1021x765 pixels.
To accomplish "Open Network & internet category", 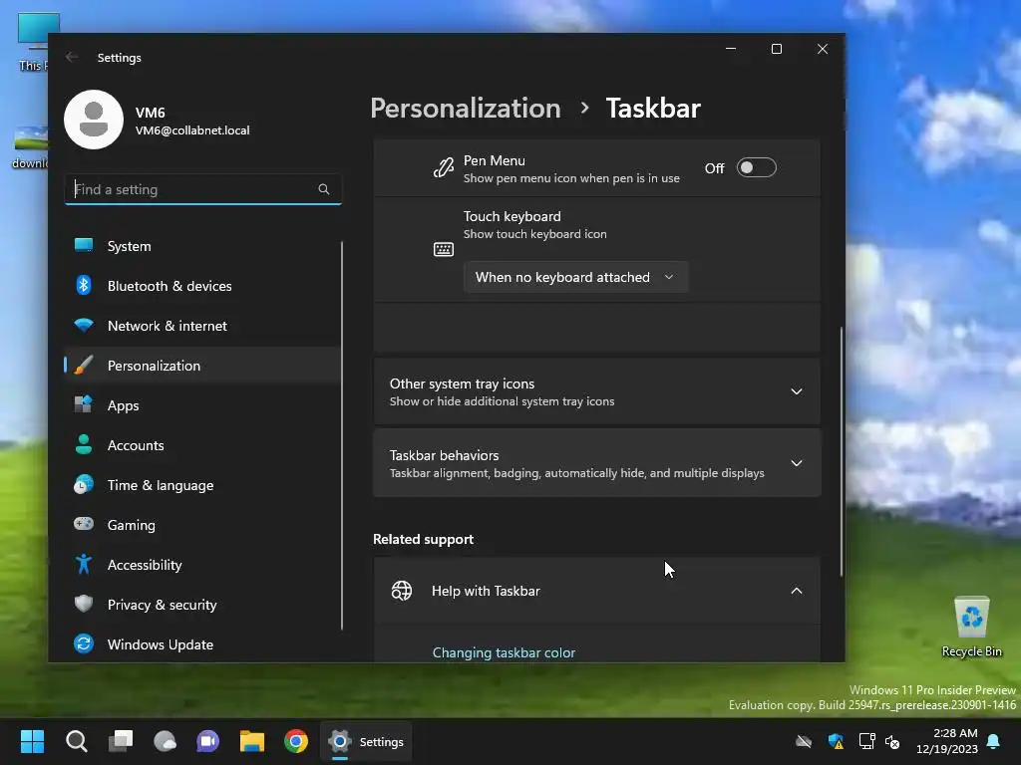I will pos(202,326).
